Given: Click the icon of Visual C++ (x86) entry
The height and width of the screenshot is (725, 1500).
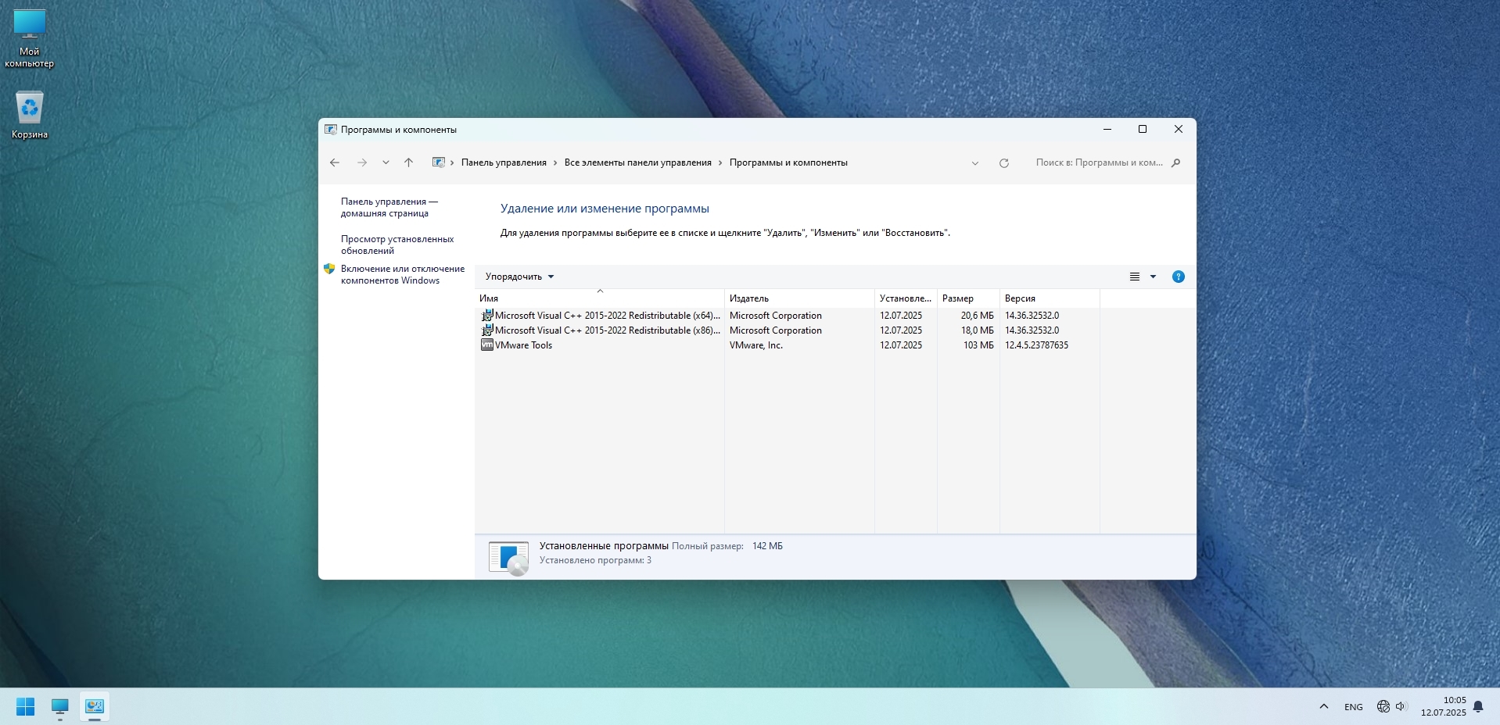Looking at the screenshot, I should [486, 330].
